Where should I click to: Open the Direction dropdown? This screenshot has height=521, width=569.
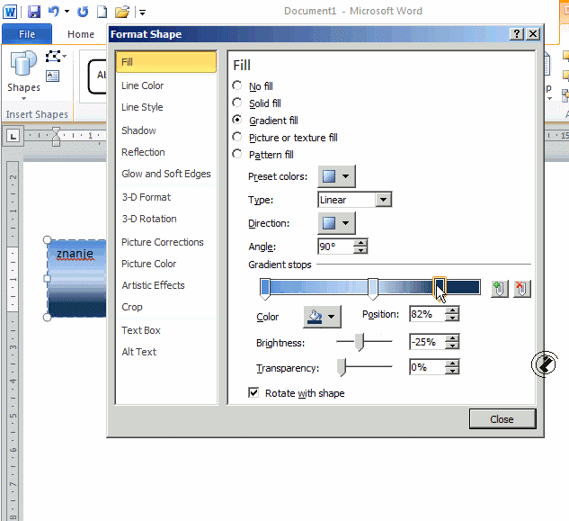tap(336, 223)
